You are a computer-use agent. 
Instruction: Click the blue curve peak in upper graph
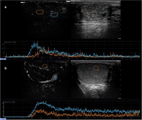[34, 42]
